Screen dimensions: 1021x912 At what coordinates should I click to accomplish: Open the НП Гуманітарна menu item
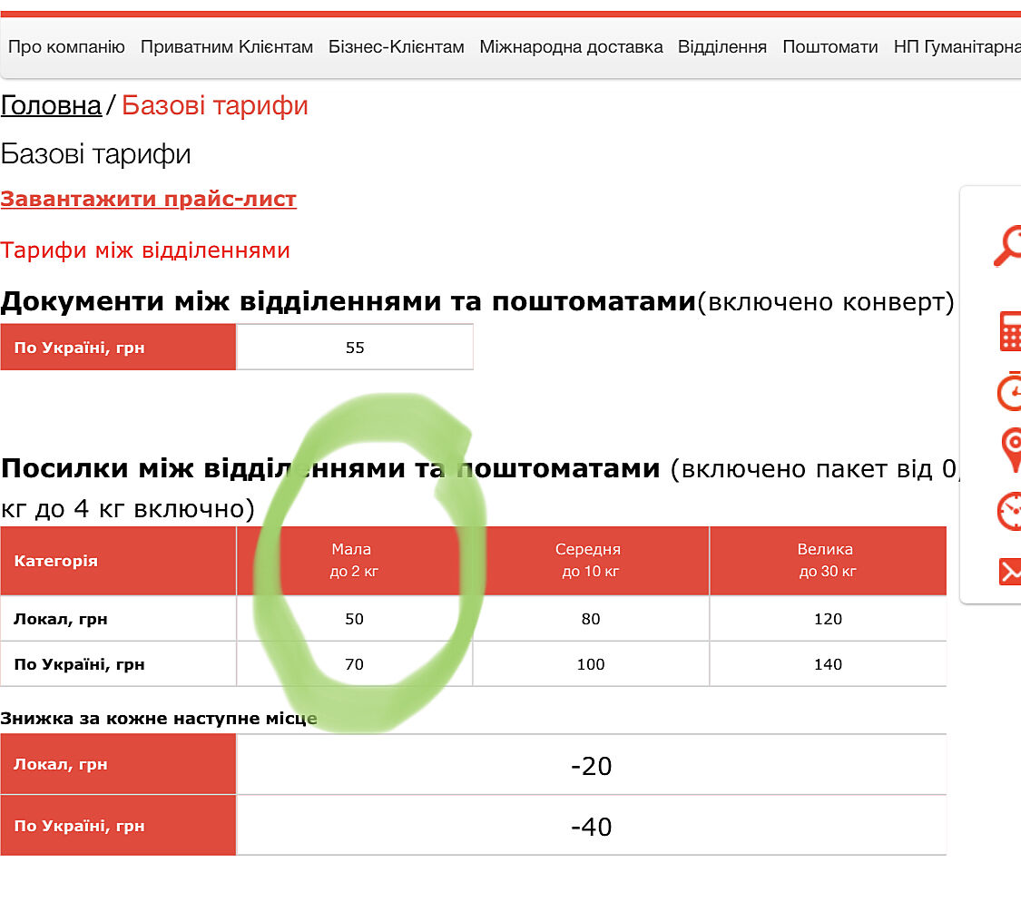coord(957,47)
